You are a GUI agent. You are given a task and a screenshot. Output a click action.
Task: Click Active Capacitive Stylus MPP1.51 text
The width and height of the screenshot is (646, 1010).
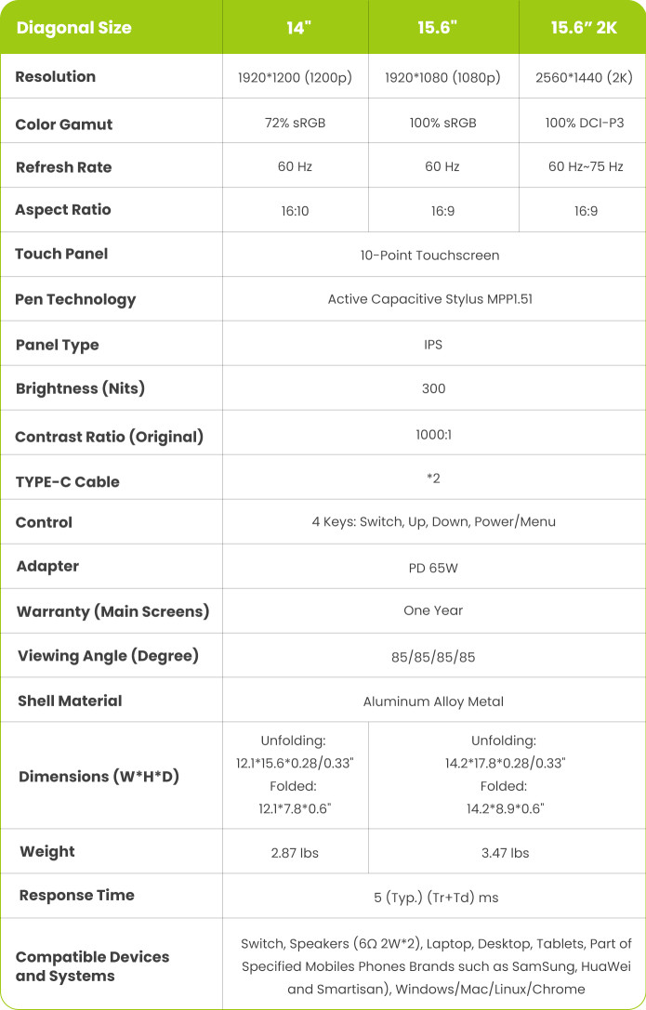[429, 299]
